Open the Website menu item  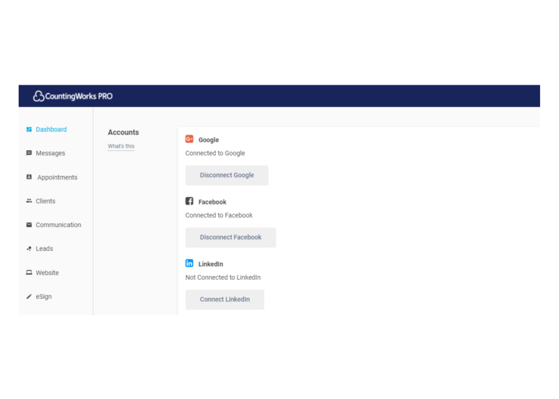[x=47, y=273]
